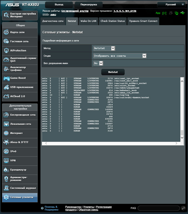
Task: Click the FAQ search magnifier icon
Action: (183, 208)
